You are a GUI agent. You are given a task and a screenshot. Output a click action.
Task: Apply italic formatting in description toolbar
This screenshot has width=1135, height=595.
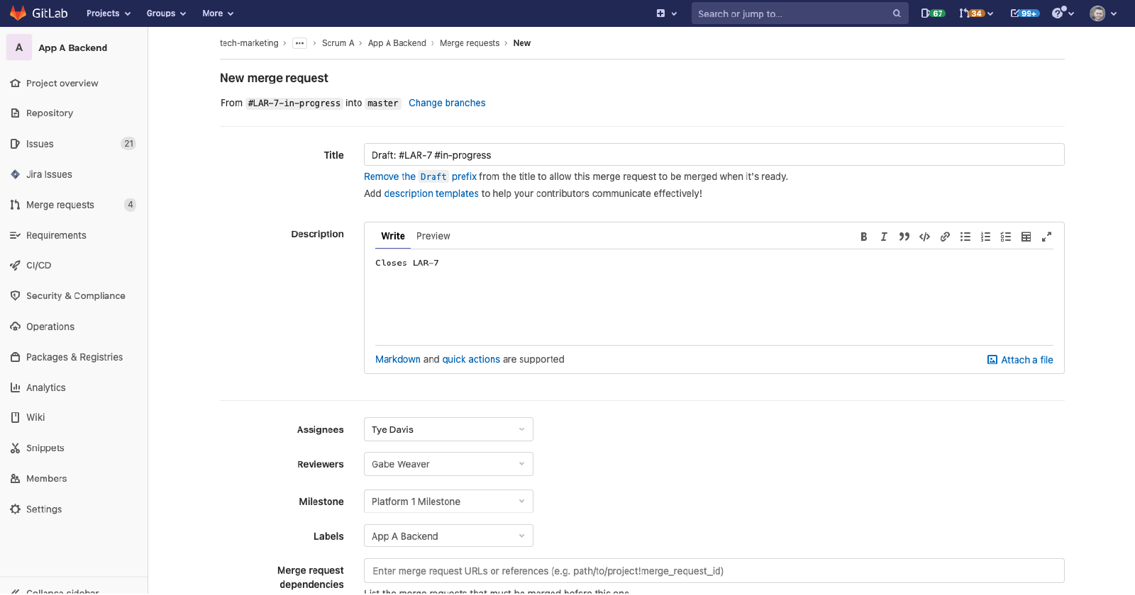click(x=884, y=237)
